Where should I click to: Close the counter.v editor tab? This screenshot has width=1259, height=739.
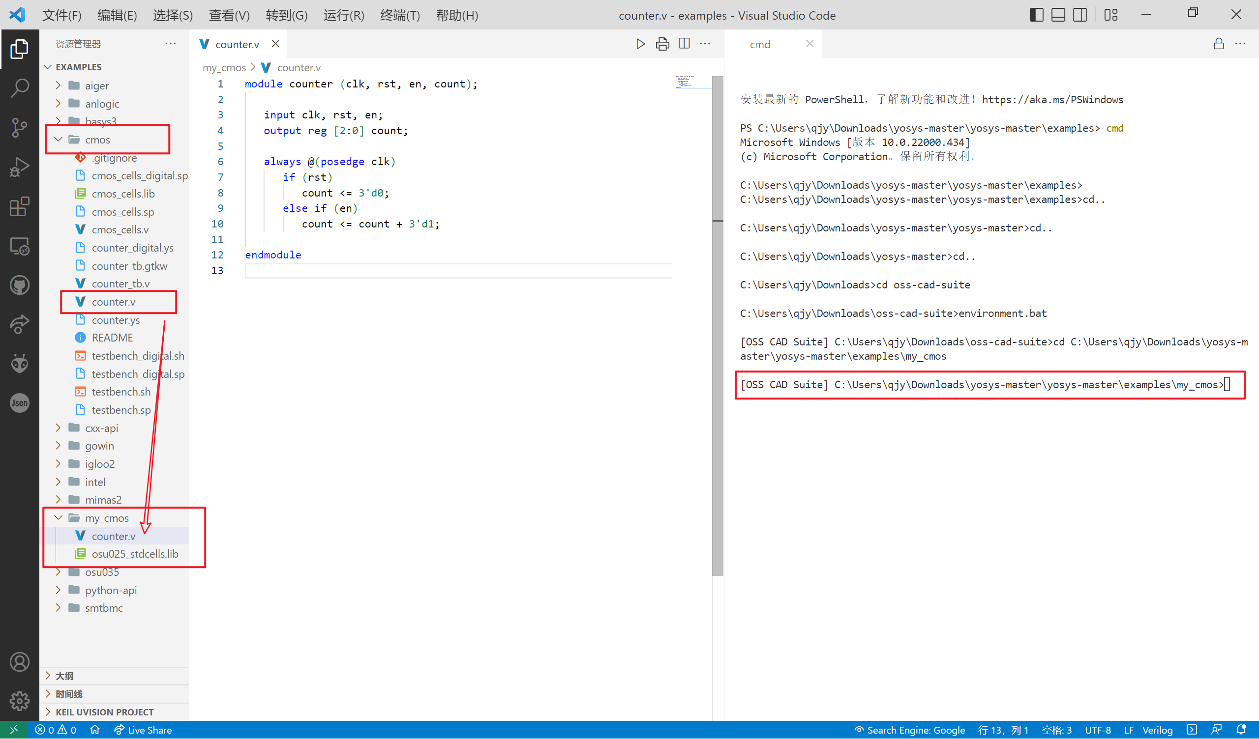(x=275, y=44)
